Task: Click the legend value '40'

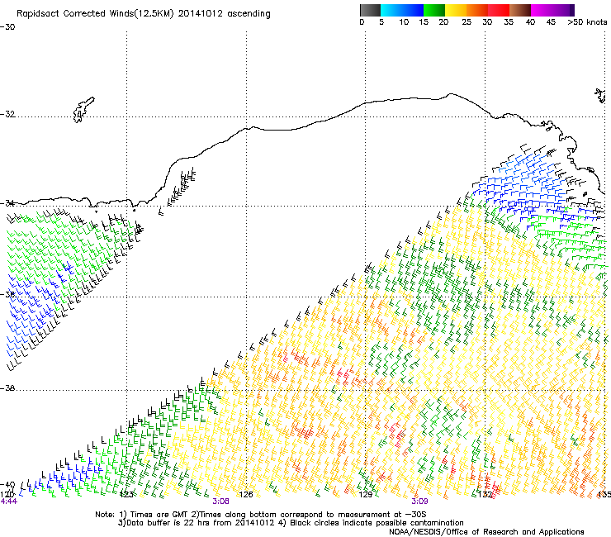Action: [530, 22]
